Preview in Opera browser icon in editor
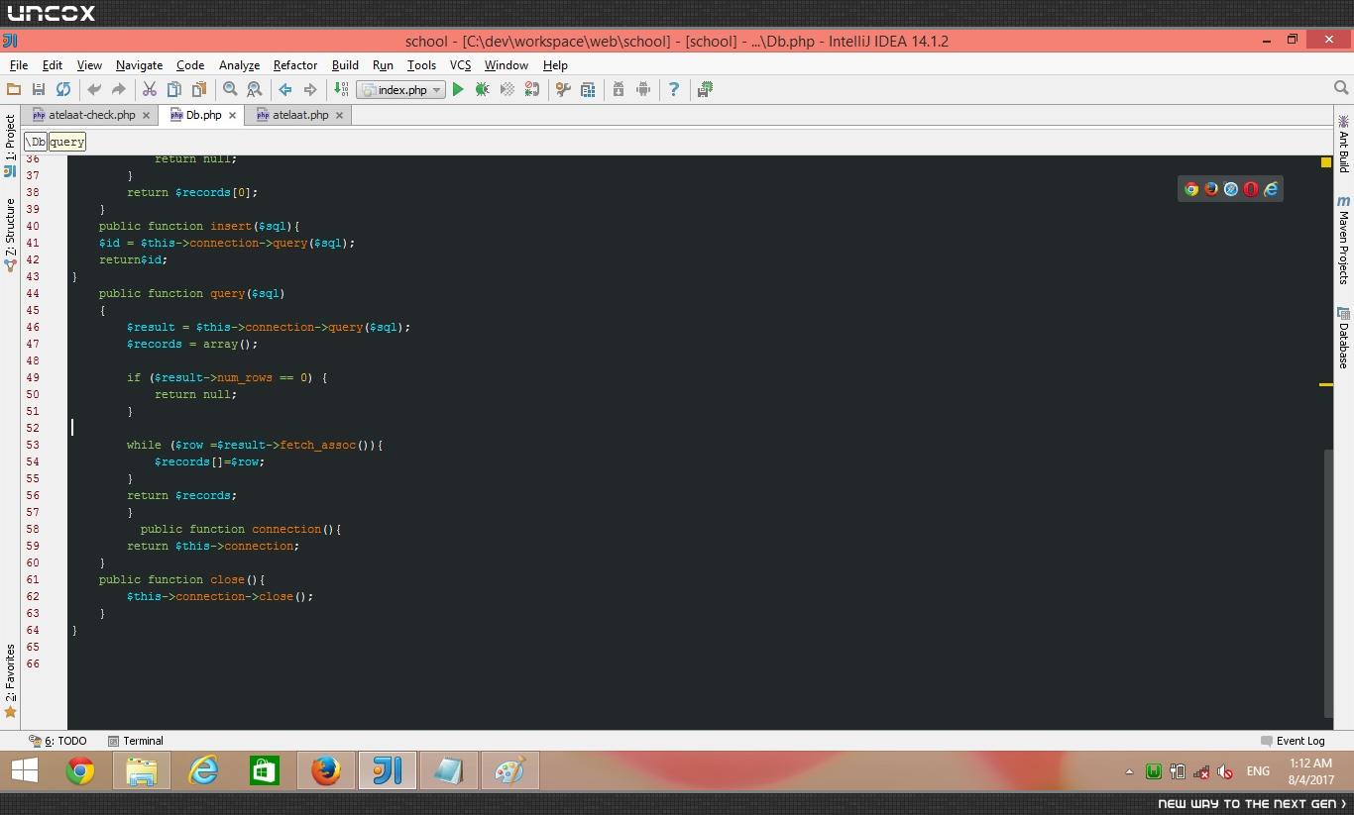 click(x=1251, y=189)
